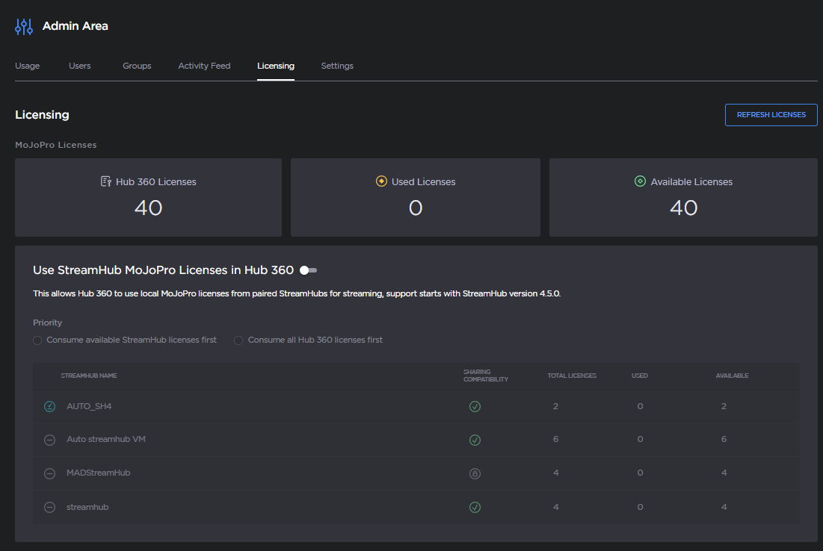Click the Available Licenses count 40

pos(683,208)
